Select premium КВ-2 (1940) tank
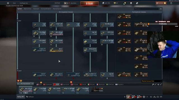This screenshot has height=100, width=179. 141,75
